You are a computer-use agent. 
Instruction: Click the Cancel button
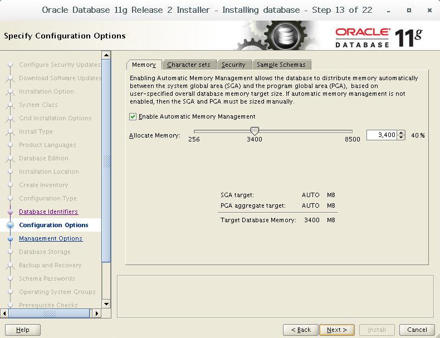[417, 330]
